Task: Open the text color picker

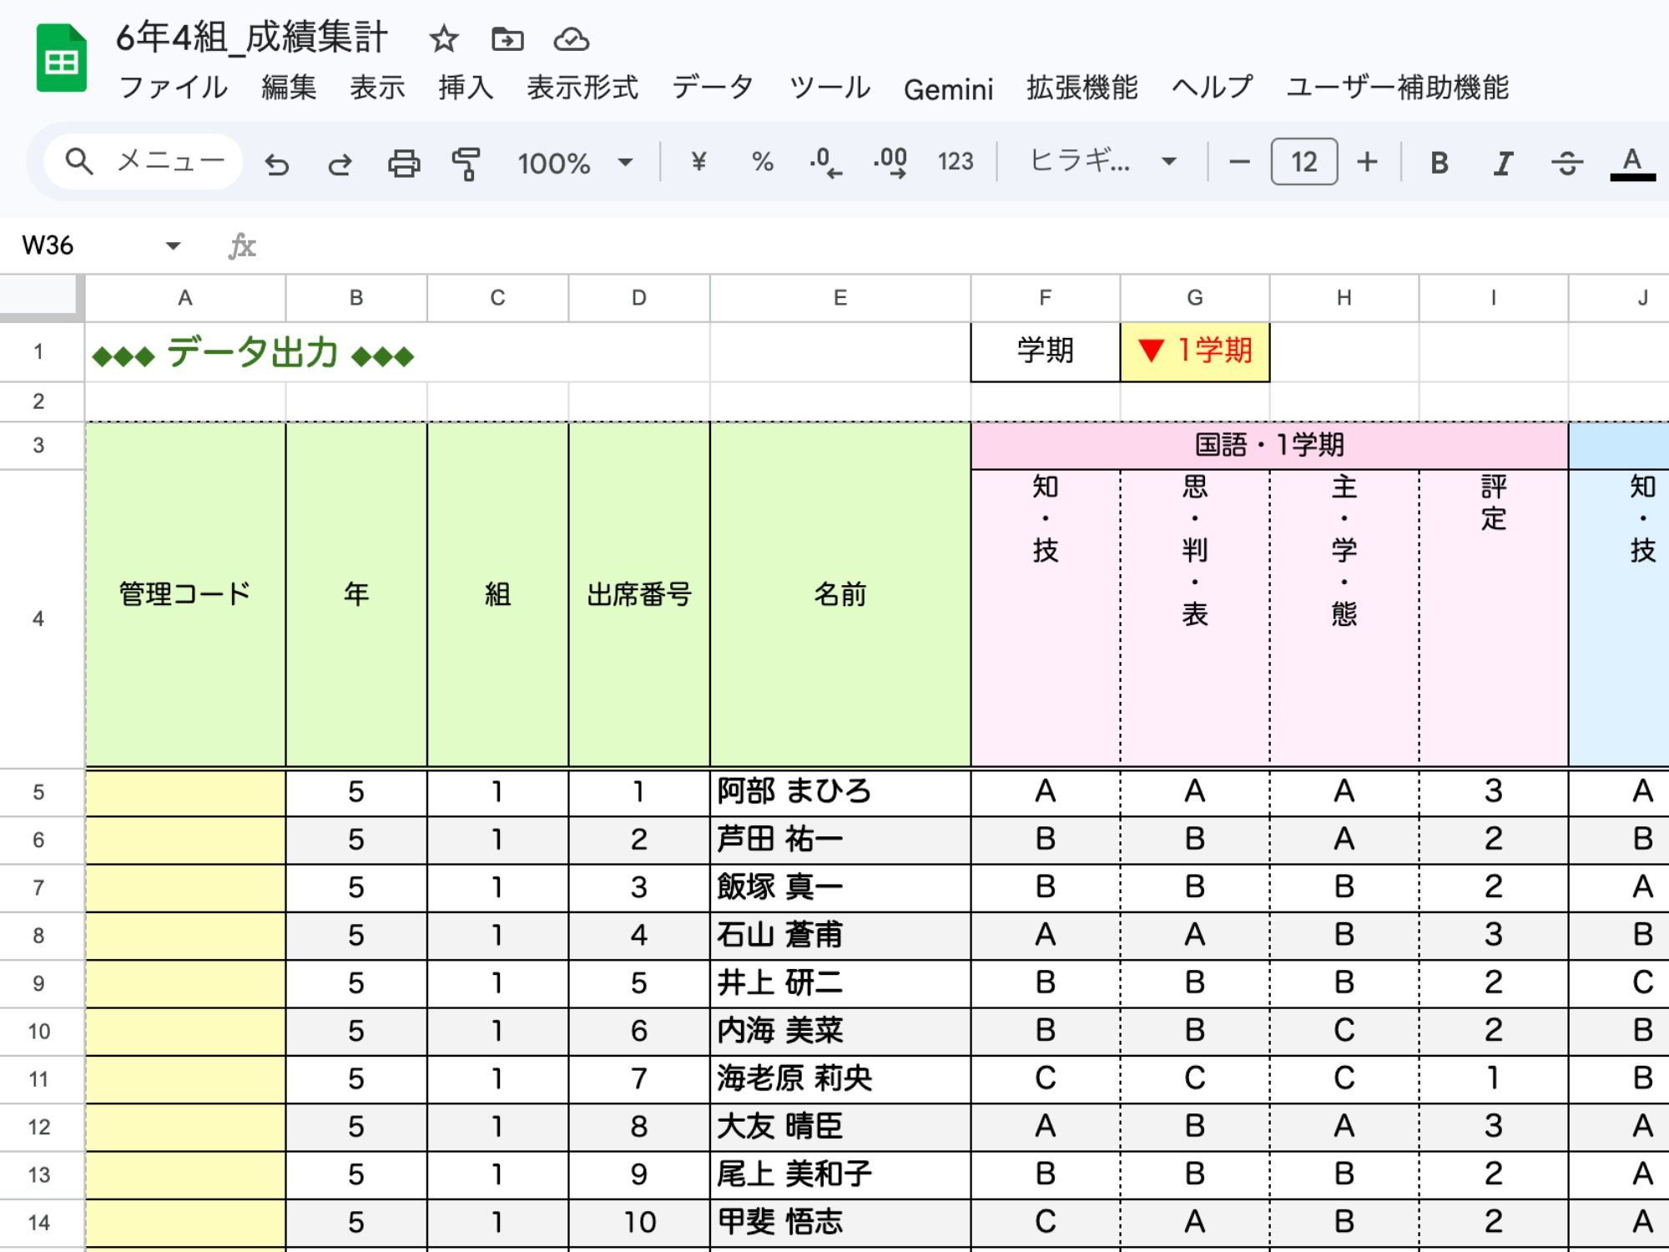Action: click(1631, 162)
